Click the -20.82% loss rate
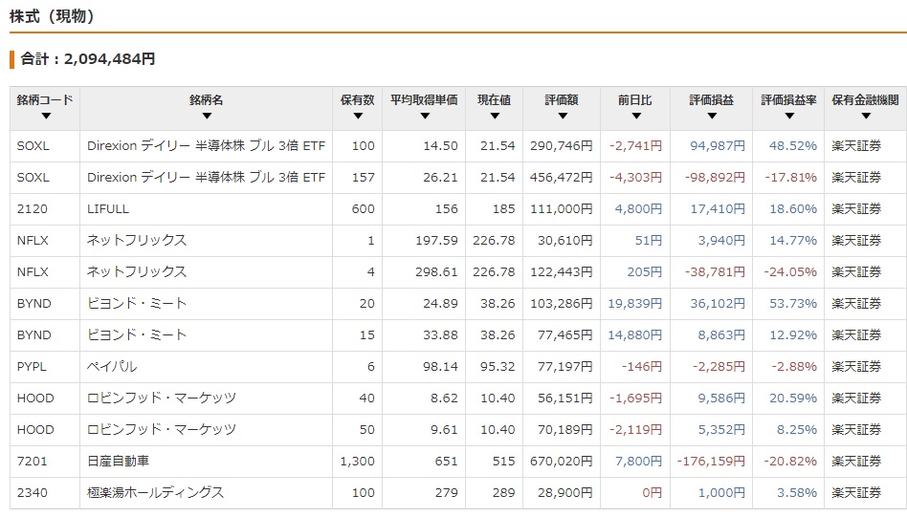 pos(790,462)
